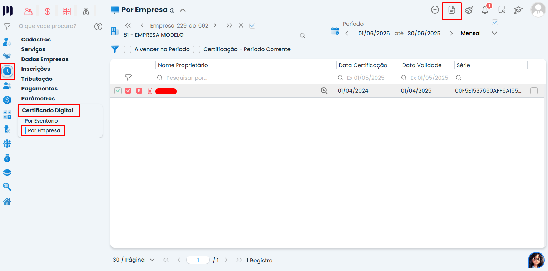
Task: Select the handshake sidebar icon
Action: click(7, 56)
